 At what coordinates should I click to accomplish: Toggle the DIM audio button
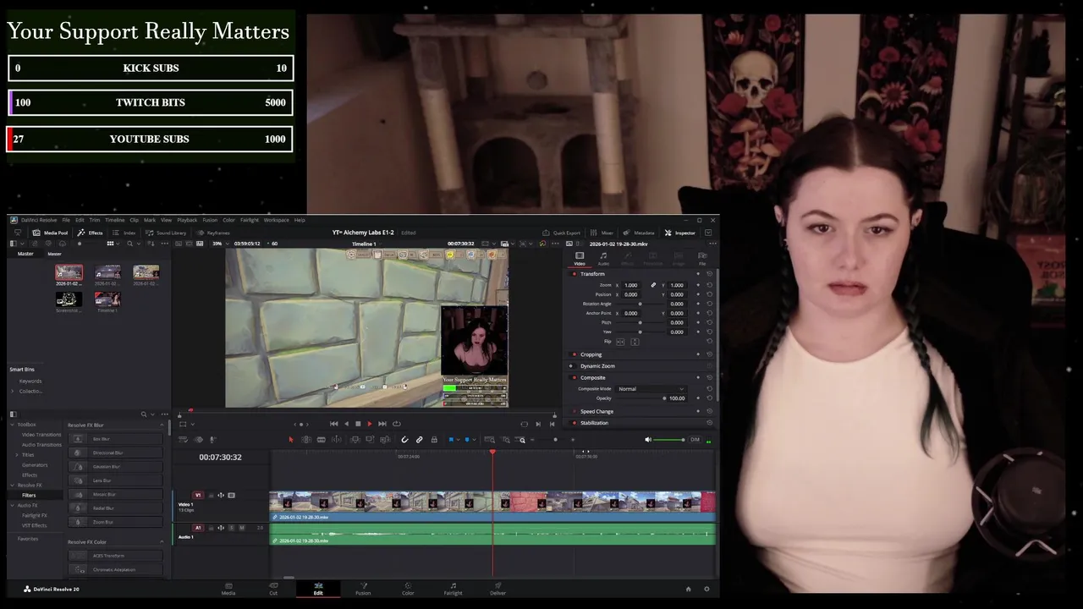tap(695, 440)
